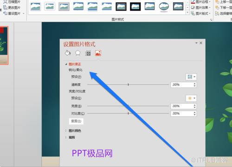The width and height of the screenshot is (232, 167).
Task: Open the 图片边框 picture border menu
Action: coord(201,2)
